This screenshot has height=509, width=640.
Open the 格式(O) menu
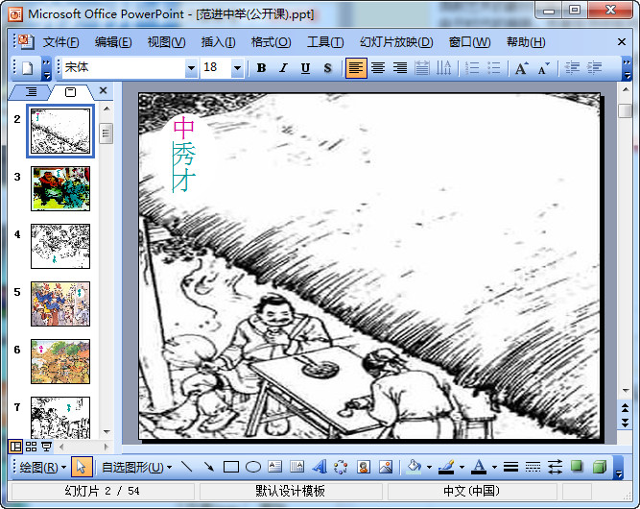[271, 42]
